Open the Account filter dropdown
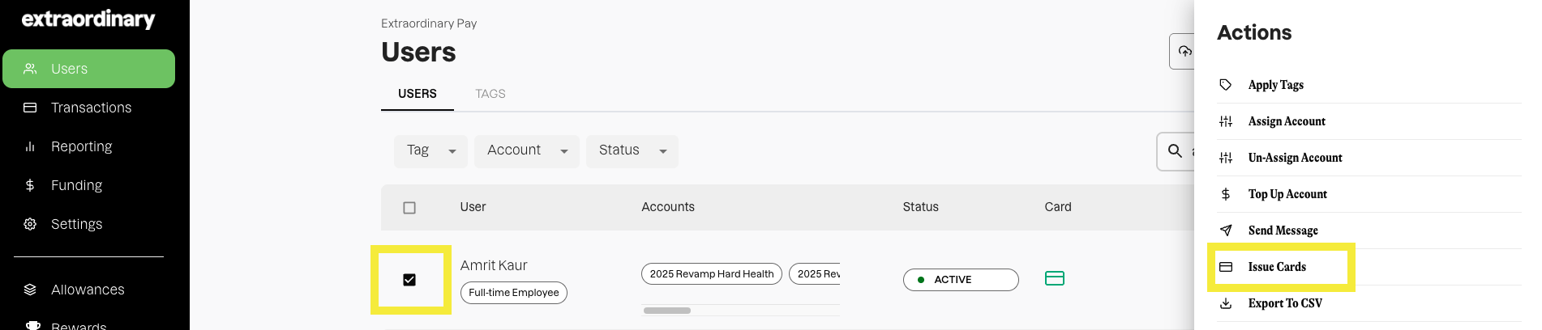The image size is (1542, 330). point(526,151)
